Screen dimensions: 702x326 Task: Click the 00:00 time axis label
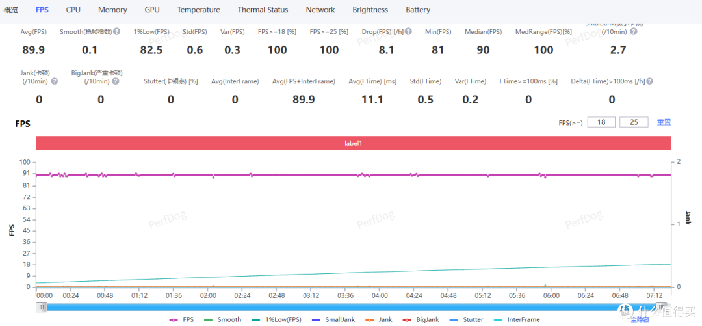coord(45,295)
